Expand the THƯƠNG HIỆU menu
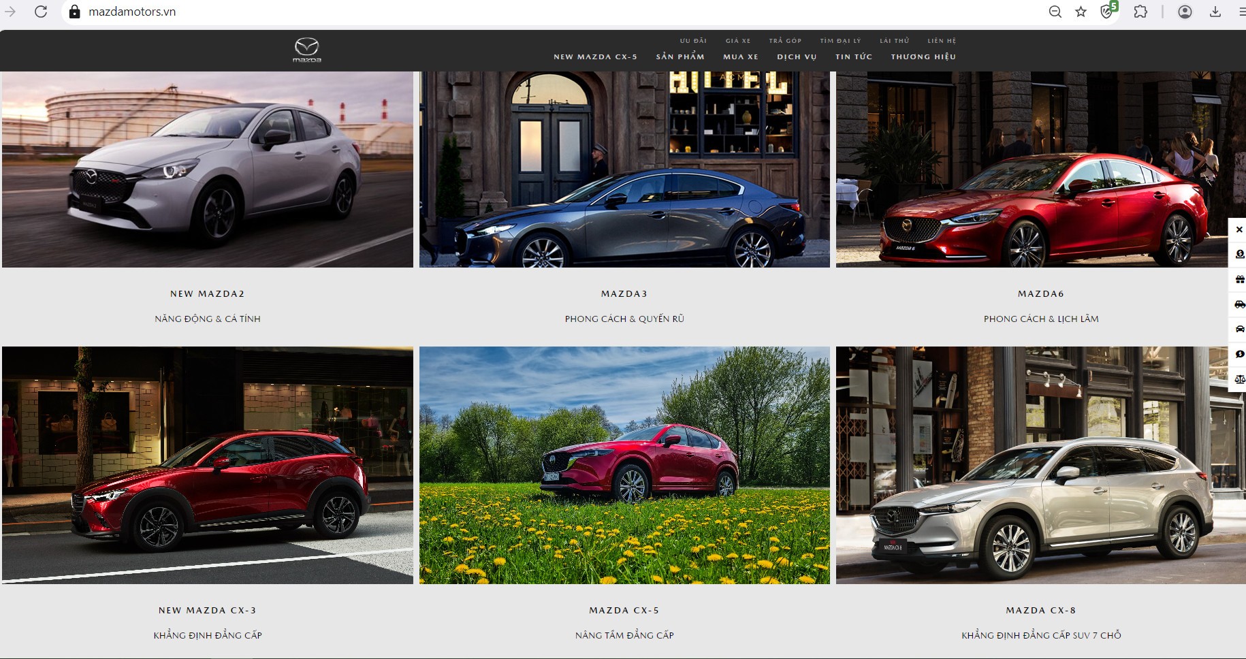The width and height of the screenshot is (1246, 659). tap(923, 57)
